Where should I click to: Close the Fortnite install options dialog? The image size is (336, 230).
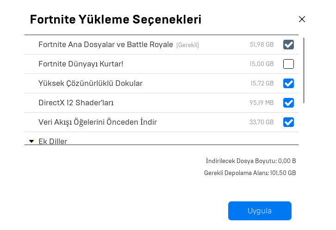tap(302, 19)
